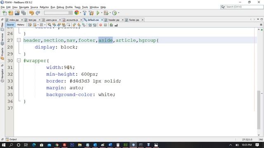The height and width of the screenshot is (148, 264).
Task: Shift Line Right editor icon
Action: (94, 25)
